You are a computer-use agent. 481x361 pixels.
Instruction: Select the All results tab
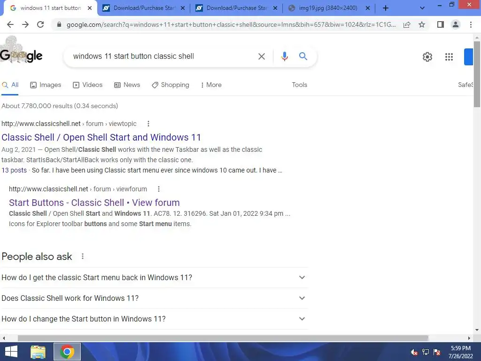(10, 85)
